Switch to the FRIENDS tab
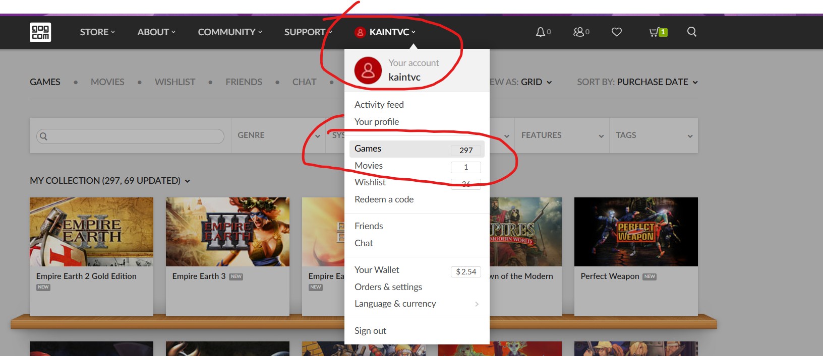 click(x=244, y=82)
